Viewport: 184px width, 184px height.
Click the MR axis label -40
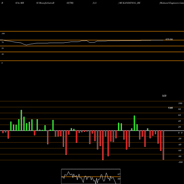[180, 145]
